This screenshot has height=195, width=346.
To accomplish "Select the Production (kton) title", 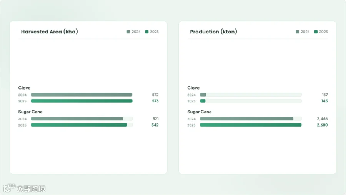I will pyautogui.click(x=214, y=32).
